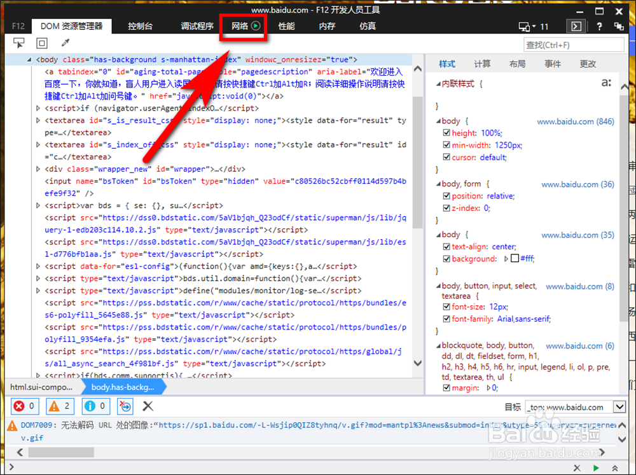The image size is (636, 475).
Task: Uncheck the background: #fff property
Action: point(446,258)
